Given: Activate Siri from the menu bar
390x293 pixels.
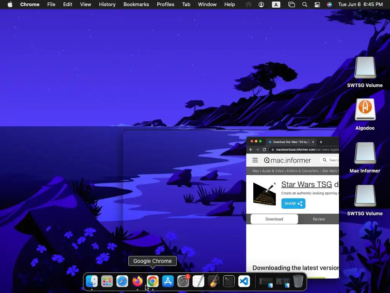Looking at the screenshot, I should tap(329, 5).
